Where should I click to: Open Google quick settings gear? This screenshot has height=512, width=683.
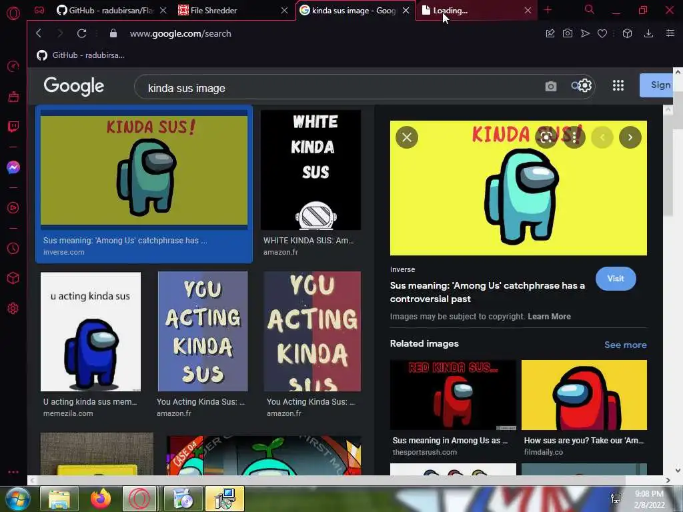584,85
